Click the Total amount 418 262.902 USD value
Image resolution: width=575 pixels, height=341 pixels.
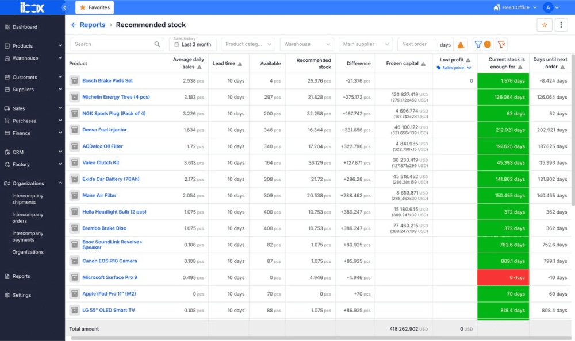408,329
